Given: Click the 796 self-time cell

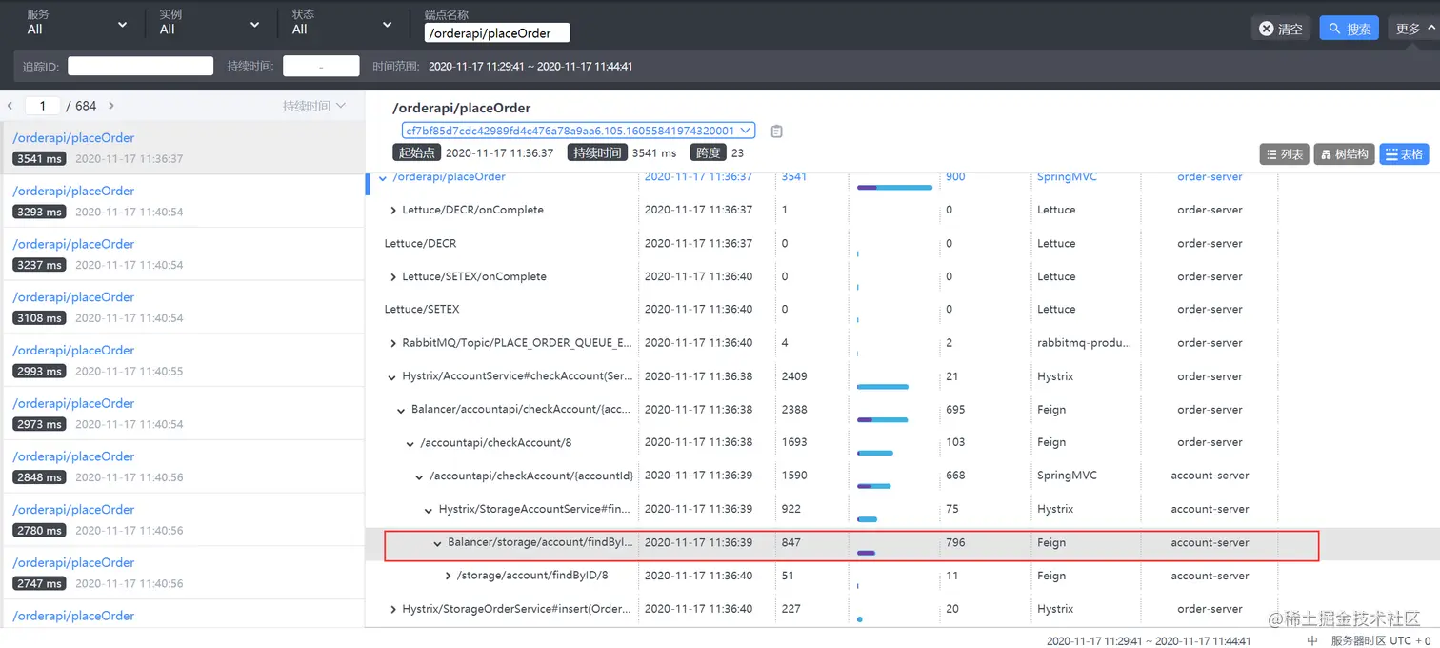Looking at the screenshot, I should click(x=955, y=542).
